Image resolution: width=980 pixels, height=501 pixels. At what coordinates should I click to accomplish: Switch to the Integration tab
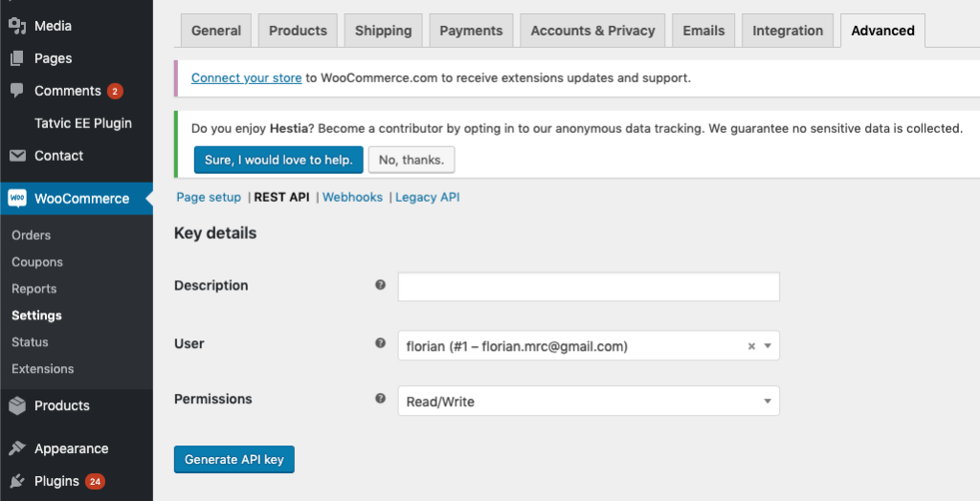[x=788, y=31]
